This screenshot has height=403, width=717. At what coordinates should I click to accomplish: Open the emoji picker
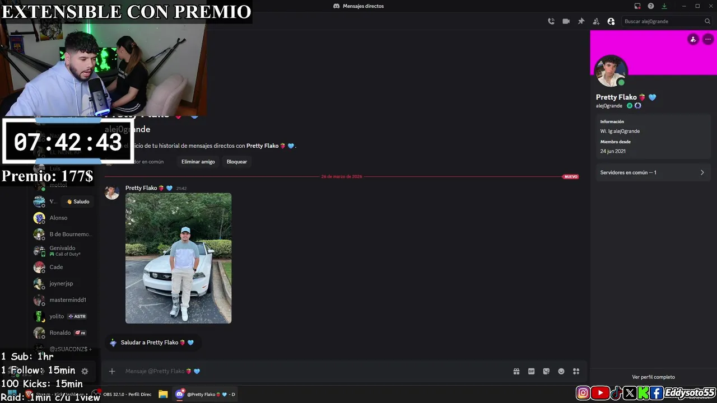click(561, 371)
